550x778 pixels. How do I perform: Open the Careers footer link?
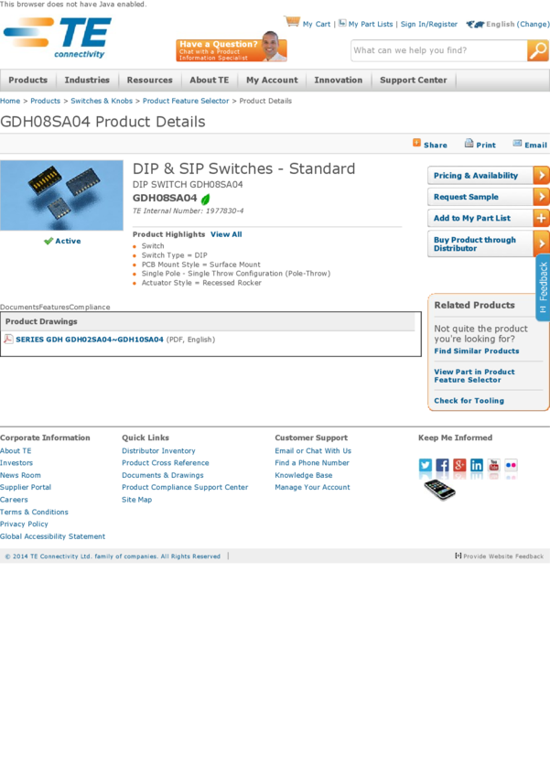14,500
